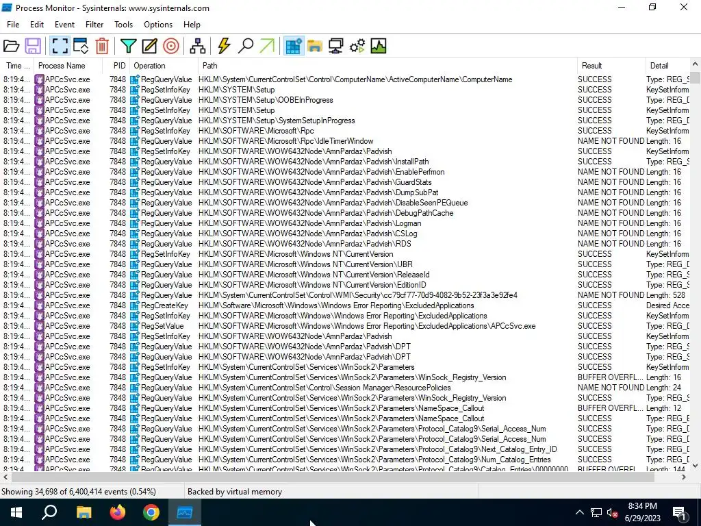This screenshot has height=526, width=701.
Task: Click the Result column header
Action: [611, 65]
